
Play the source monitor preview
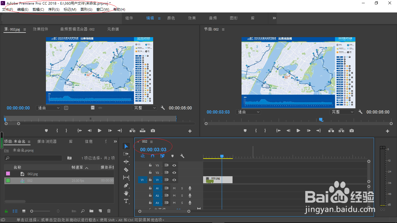99,130
